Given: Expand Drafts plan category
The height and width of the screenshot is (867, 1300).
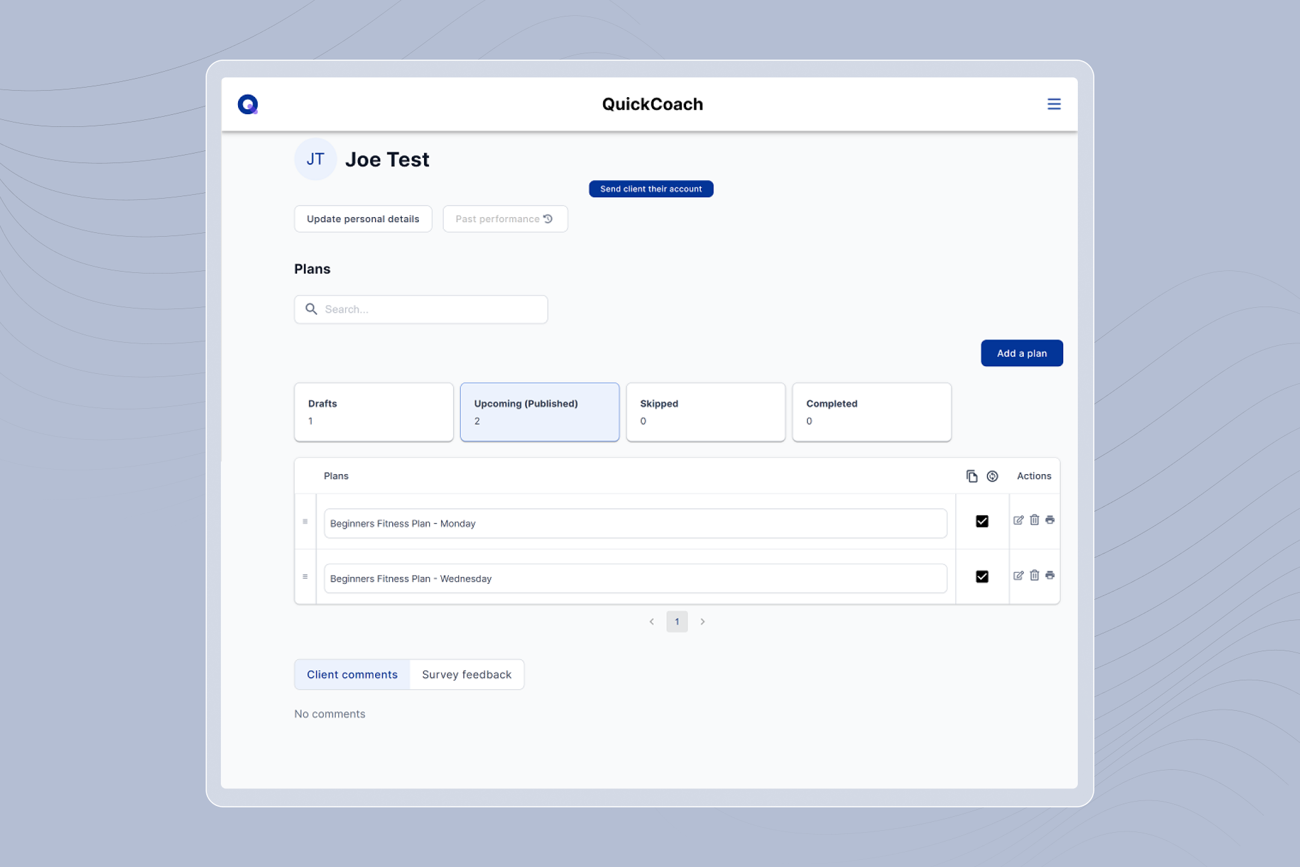Looking at the screenshot, I should [x=373, y=411].
